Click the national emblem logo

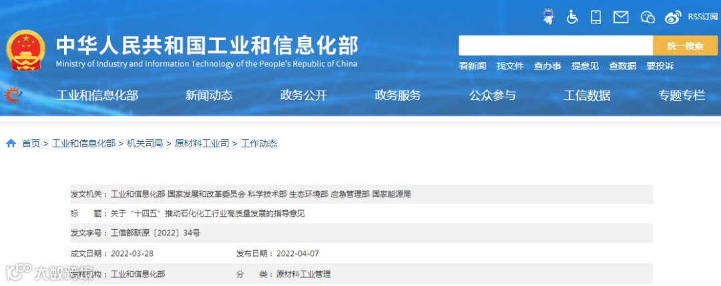[x=26, y=51]
